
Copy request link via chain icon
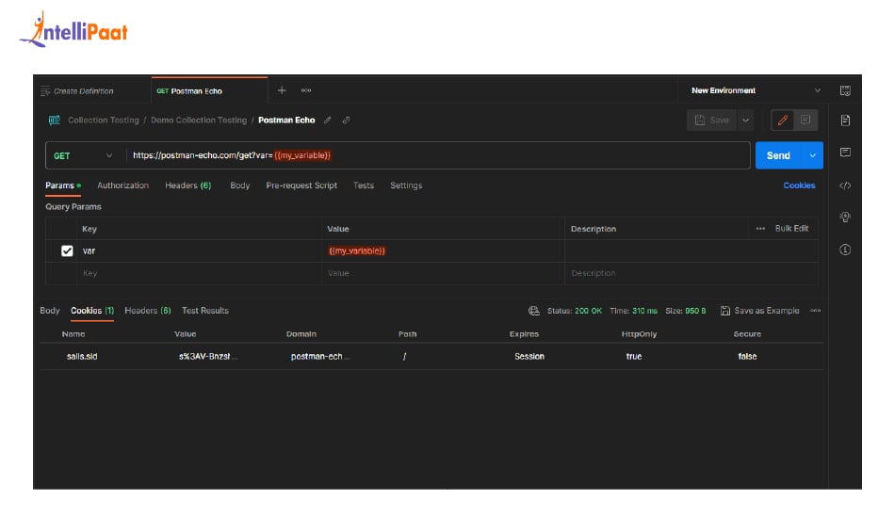click(346, 121)
